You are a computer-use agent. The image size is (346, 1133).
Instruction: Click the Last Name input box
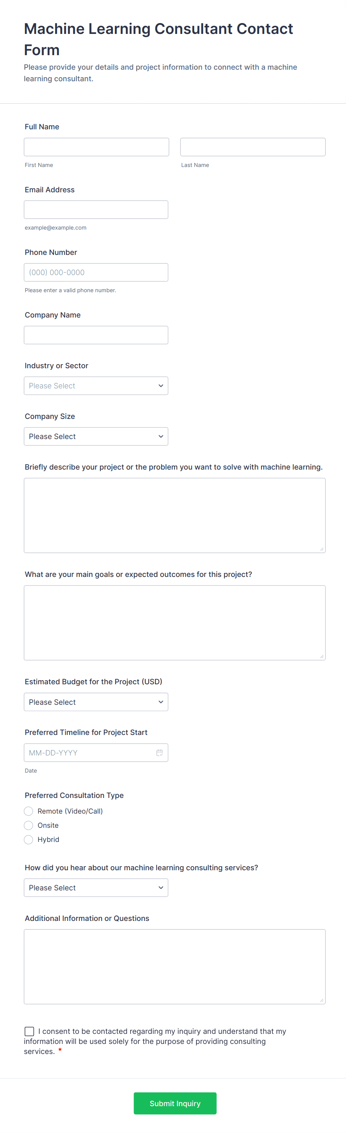pyautogui.click(x=253, y=146)
